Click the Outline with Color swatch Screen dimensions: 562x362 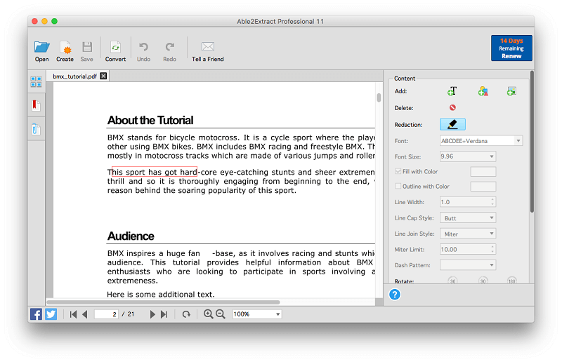tap(483, 187)
